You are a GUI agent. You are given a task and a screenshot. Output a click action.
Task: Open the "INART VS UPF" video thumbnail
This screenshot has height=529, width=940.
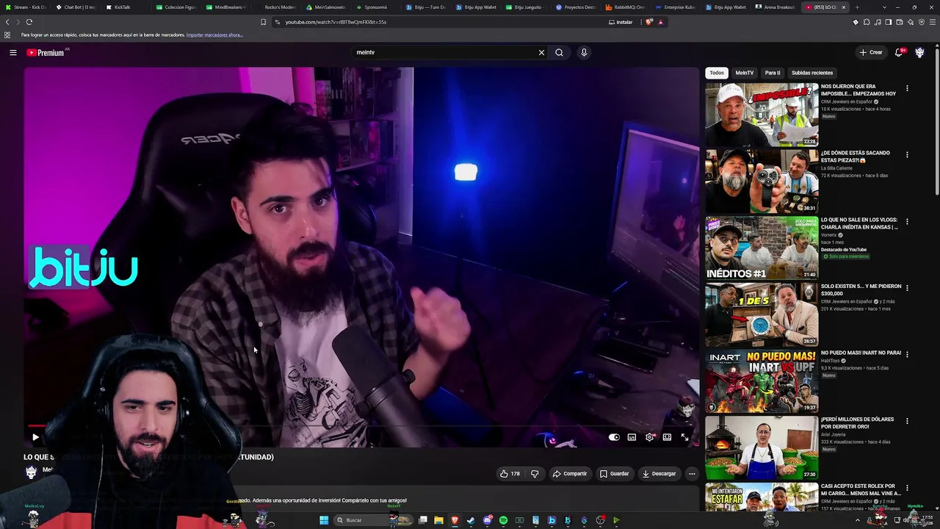point(762,381)
